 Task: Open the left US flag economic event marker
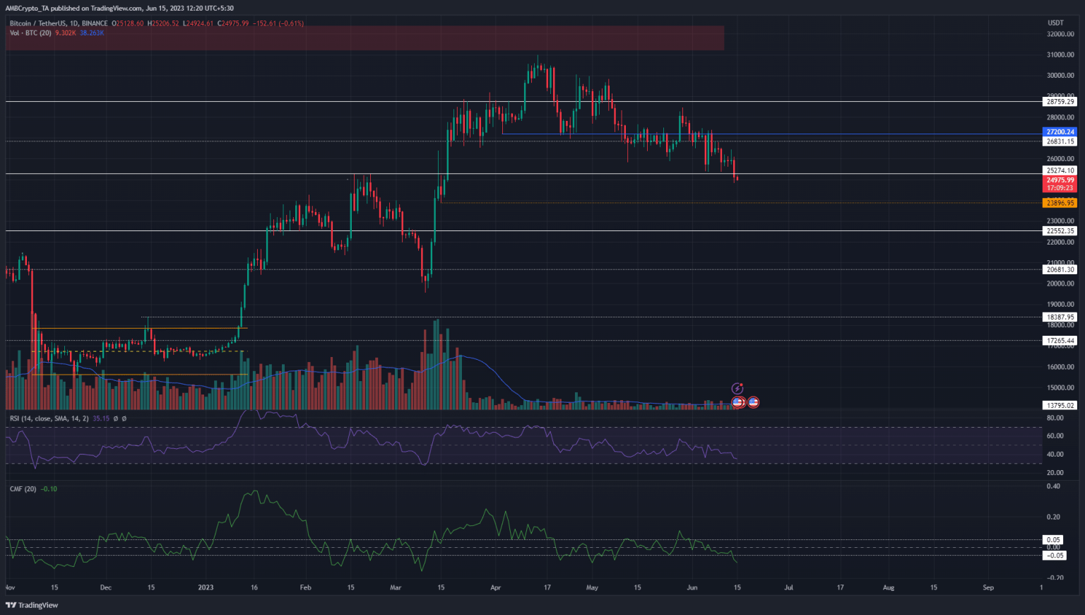point(736,402)
